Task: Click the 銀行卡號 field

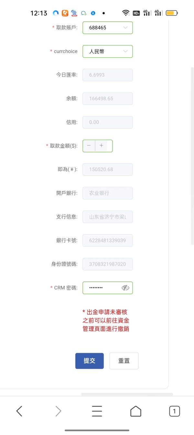Action: [x=108, y=241]
